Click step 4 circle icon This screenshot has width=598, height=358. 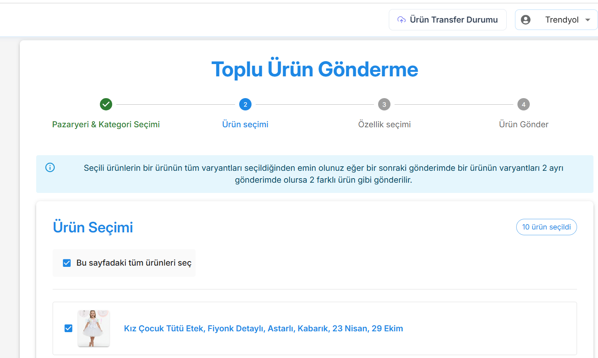tap(524, 104)
